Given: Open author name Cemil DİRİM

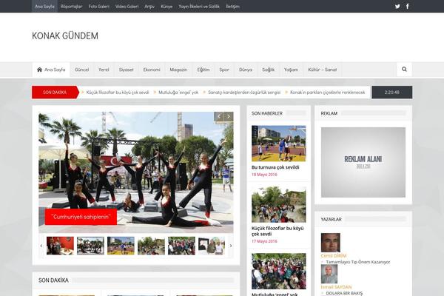Looking at the screenshot, I should tap(334, 256).
